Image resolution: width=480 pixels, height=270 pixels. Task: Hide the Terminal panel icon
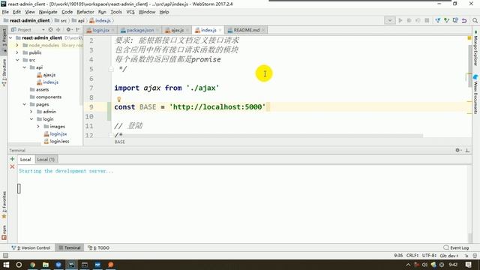[467, 150]
